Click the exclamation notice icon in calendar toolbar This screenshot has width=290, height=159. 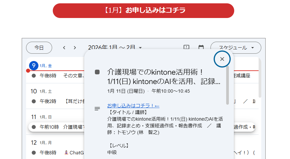pos(186,48)
